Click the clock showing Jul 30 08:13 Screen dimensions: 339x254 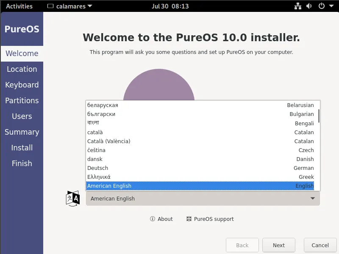point(170,6)
